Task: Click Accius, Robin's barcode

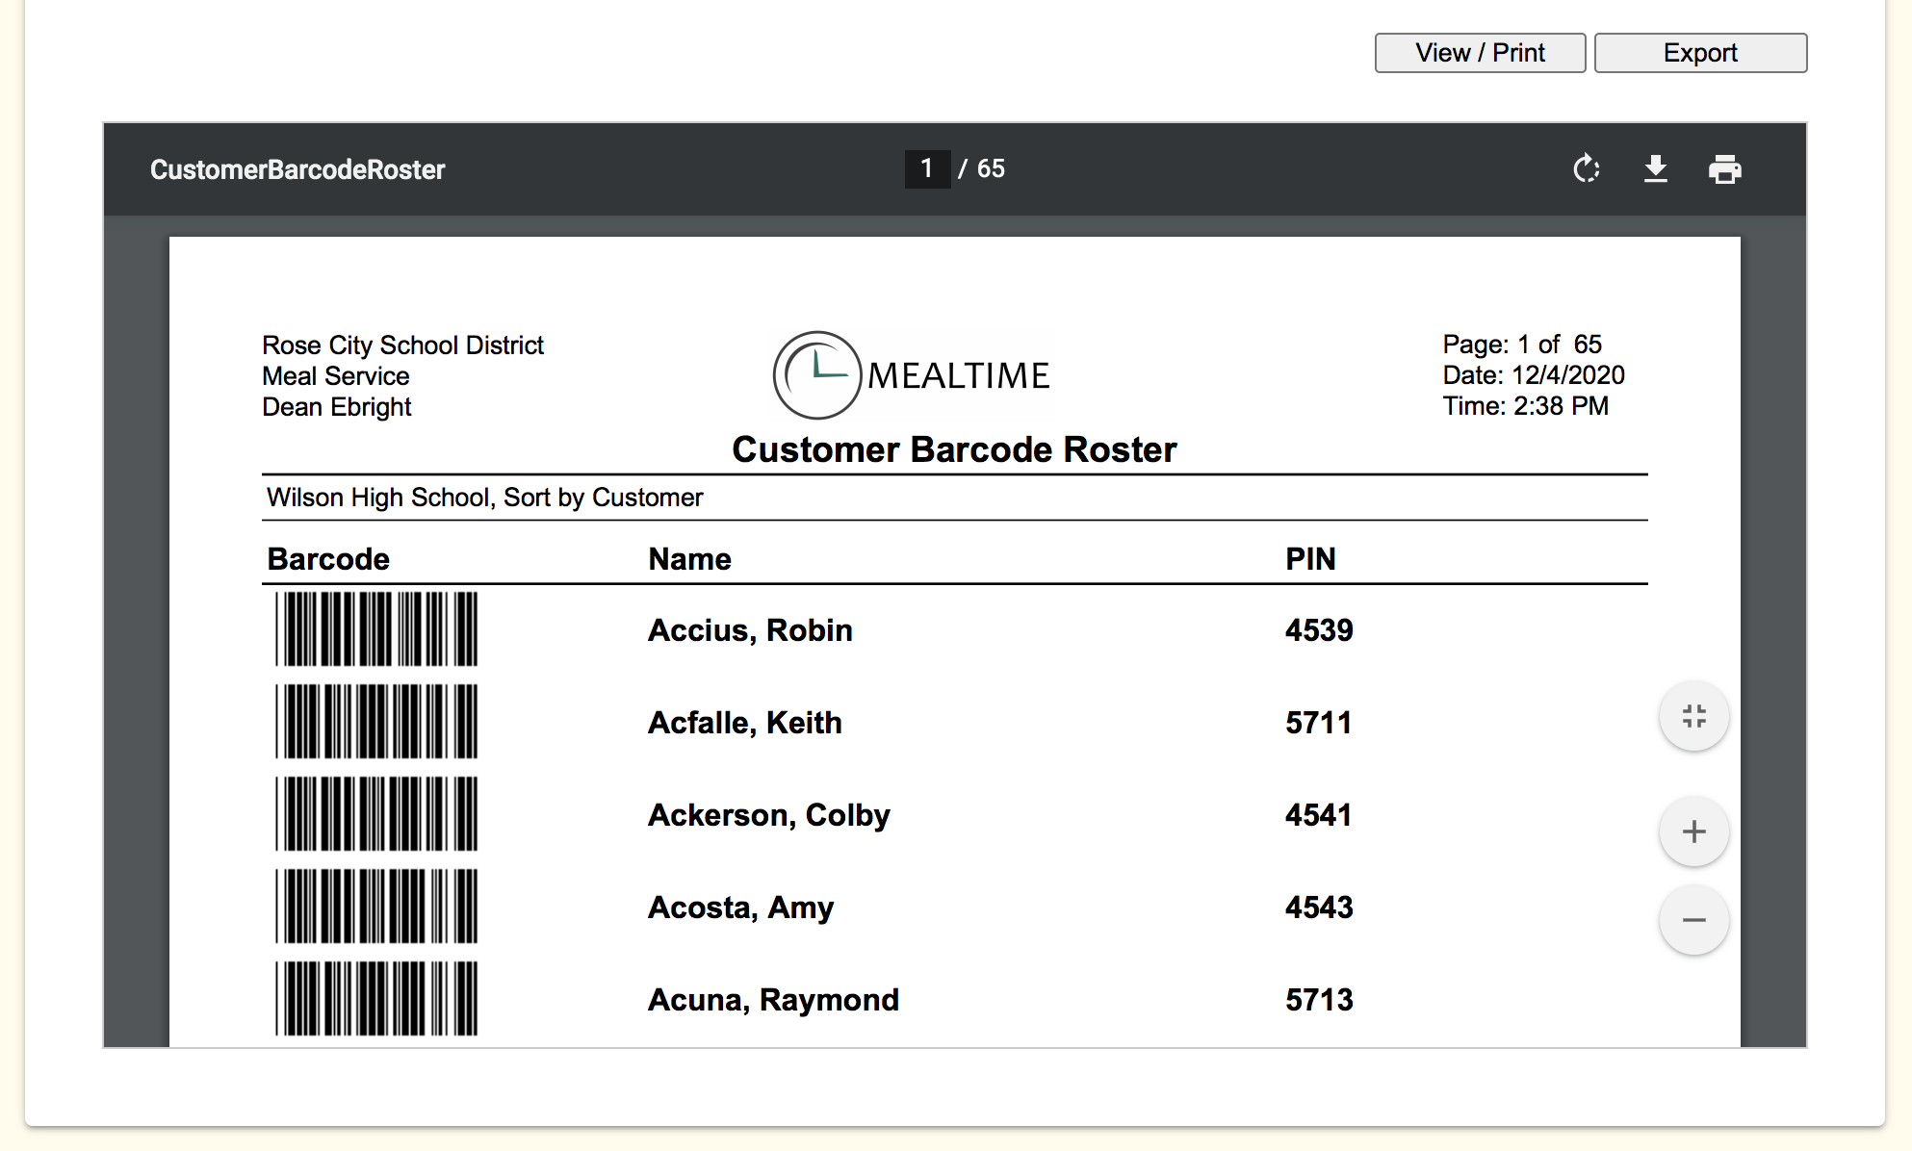Action: click(376, 629)
